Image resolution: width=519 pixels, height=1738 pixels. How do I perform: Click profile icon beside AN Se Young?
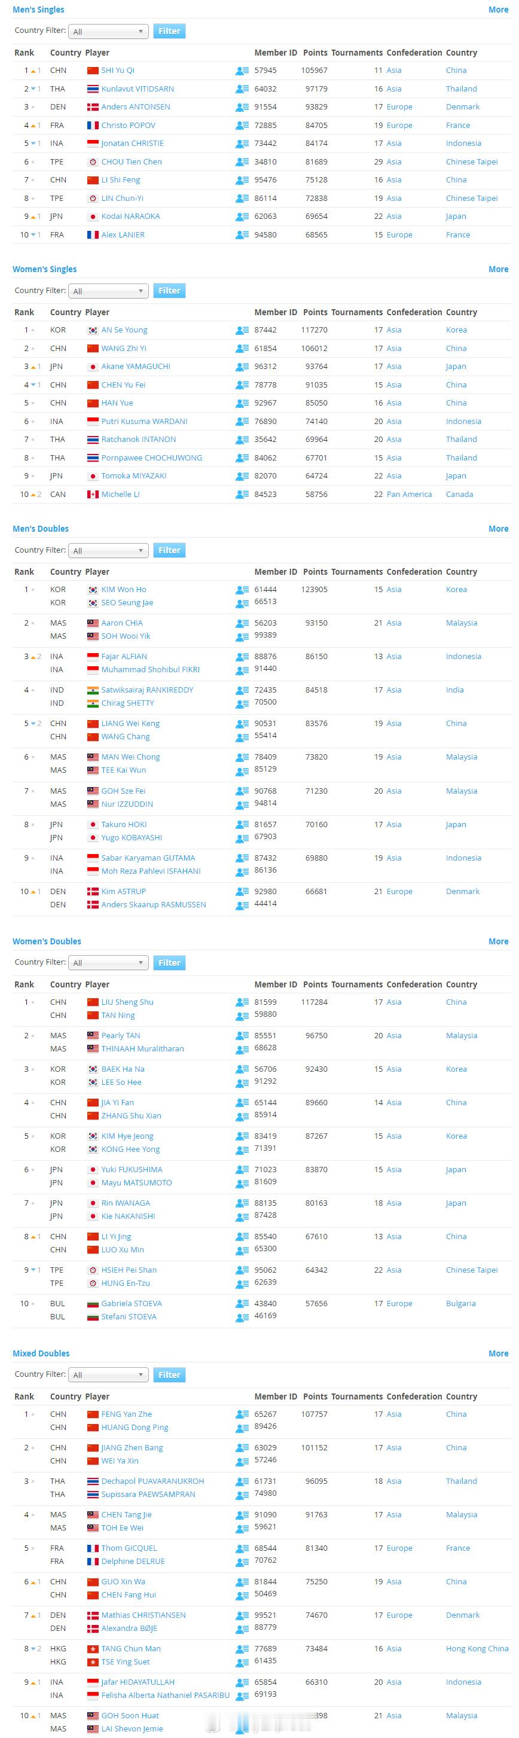[242, 331]
